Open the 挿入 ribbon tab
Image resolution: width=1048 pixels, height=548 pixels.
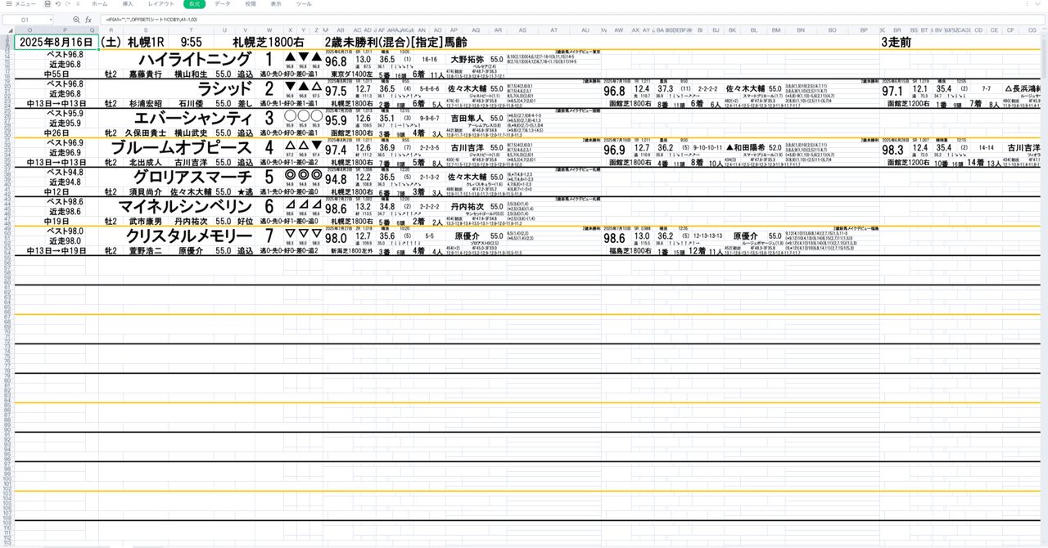(128, 4)
